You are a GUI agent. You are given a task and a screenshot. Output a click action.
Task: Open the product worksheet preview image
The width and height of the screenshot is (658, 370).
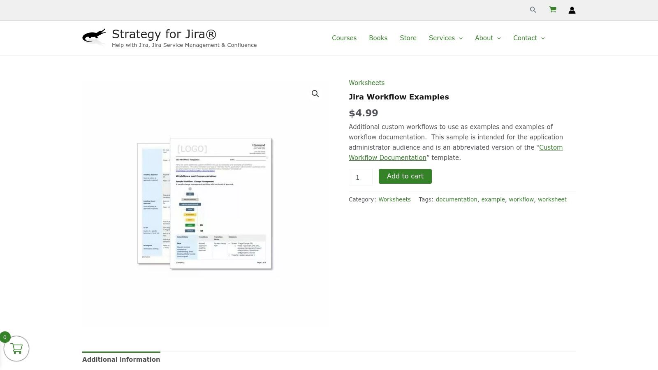pyautogui.click(x=205, y=203)
